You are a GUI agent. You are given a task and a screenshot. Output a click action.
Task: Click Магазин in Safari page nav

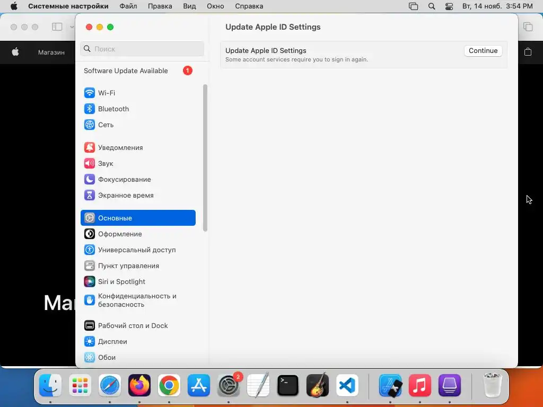point(51,52)
